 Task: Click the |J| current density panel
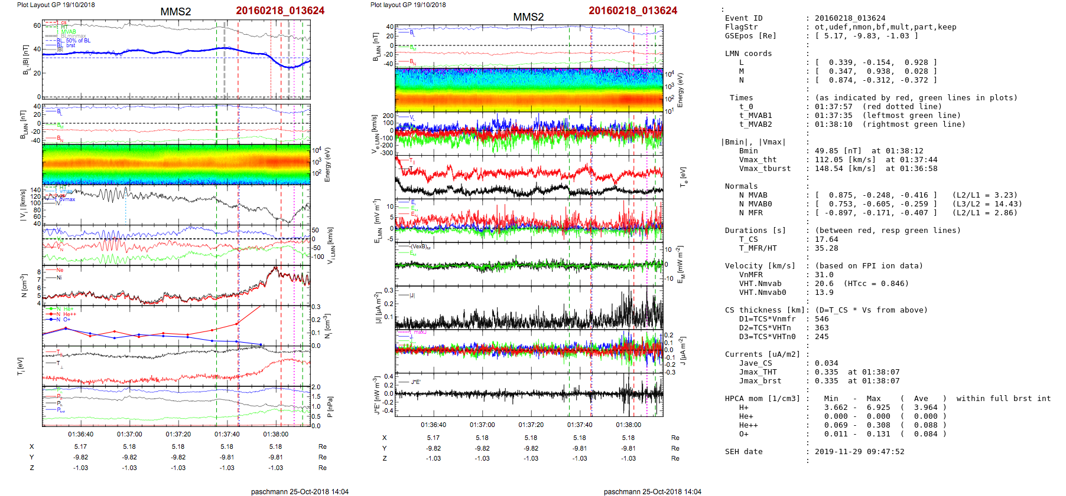(528, 307)
